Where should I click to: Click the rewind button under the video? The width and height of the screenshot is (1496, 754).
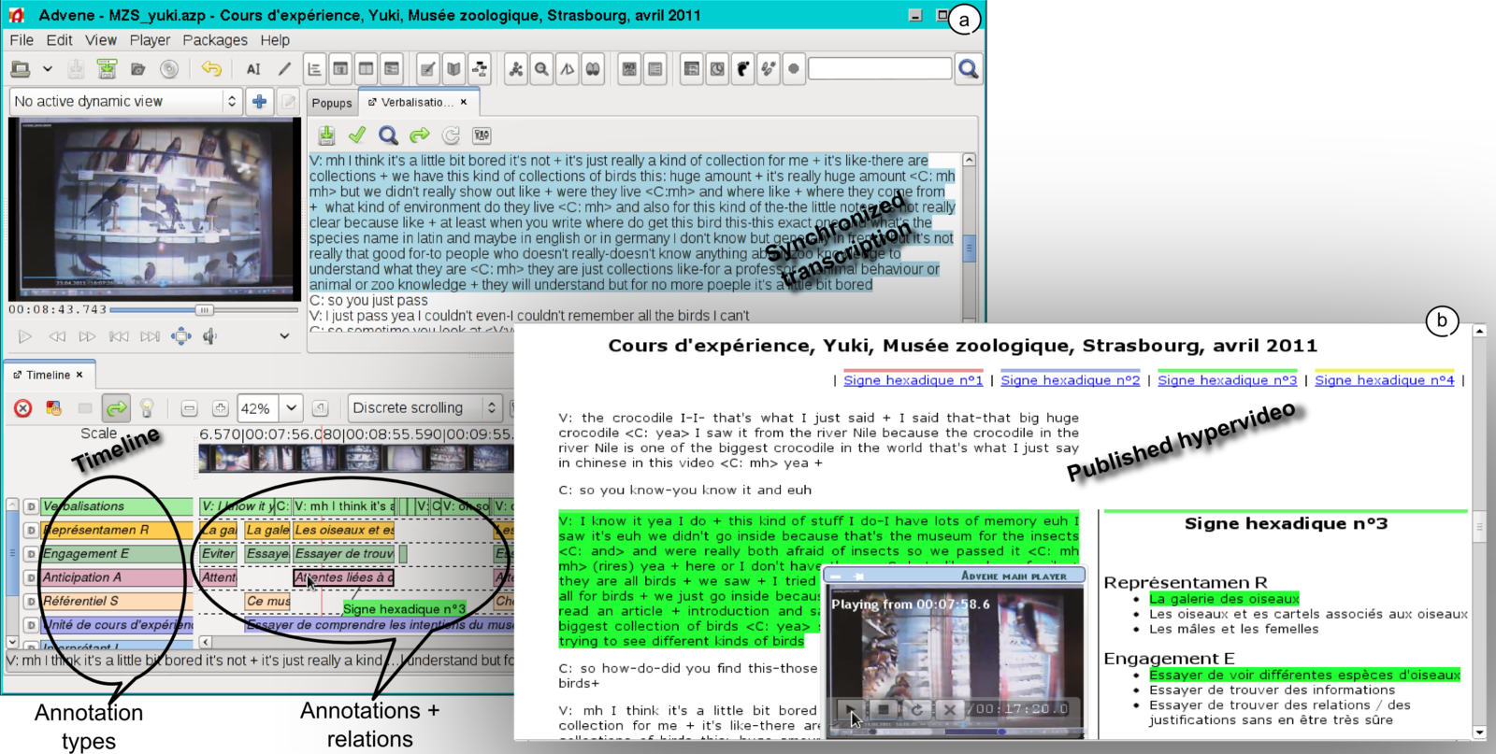(57, 336)
